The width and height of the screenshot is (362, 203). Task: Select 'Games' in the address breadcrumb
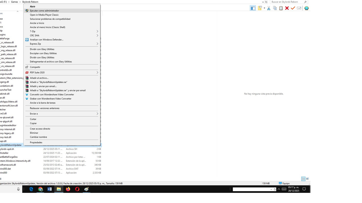coord(14,2)
